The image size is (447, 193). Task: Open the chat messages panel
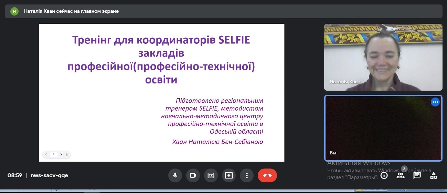pyautogui.click(x=417, y=175)
